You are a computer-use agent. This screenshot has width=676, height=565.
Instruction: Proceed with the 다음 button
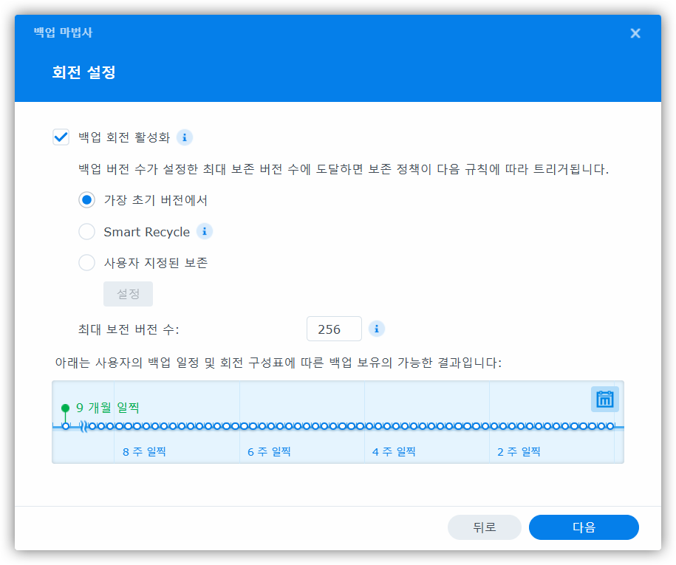click(584, 527)
